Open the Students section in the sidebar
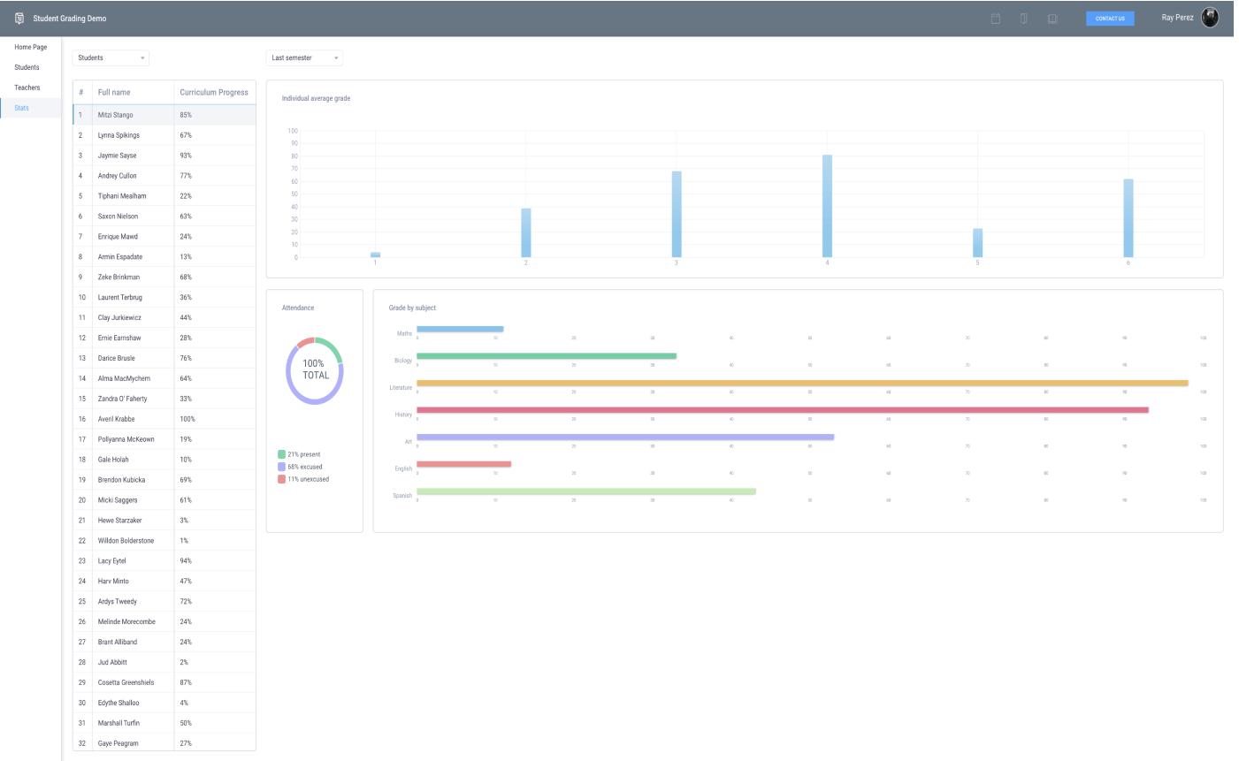 click(x=25, y=67)
